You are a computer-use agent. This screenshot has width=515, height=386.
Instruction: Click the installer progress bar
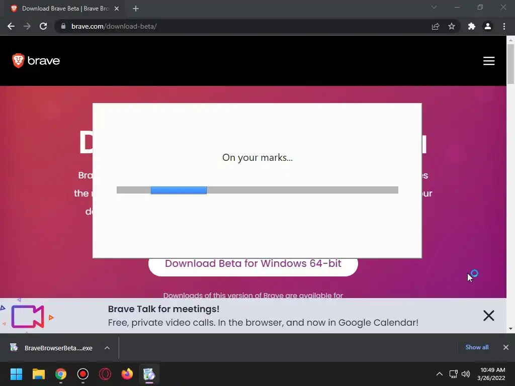tap(257, 190)
